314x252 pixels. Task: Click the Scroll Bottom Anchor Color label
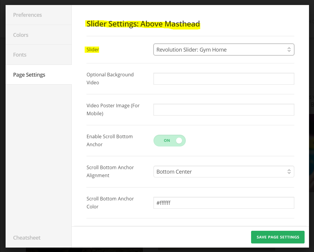110,203
